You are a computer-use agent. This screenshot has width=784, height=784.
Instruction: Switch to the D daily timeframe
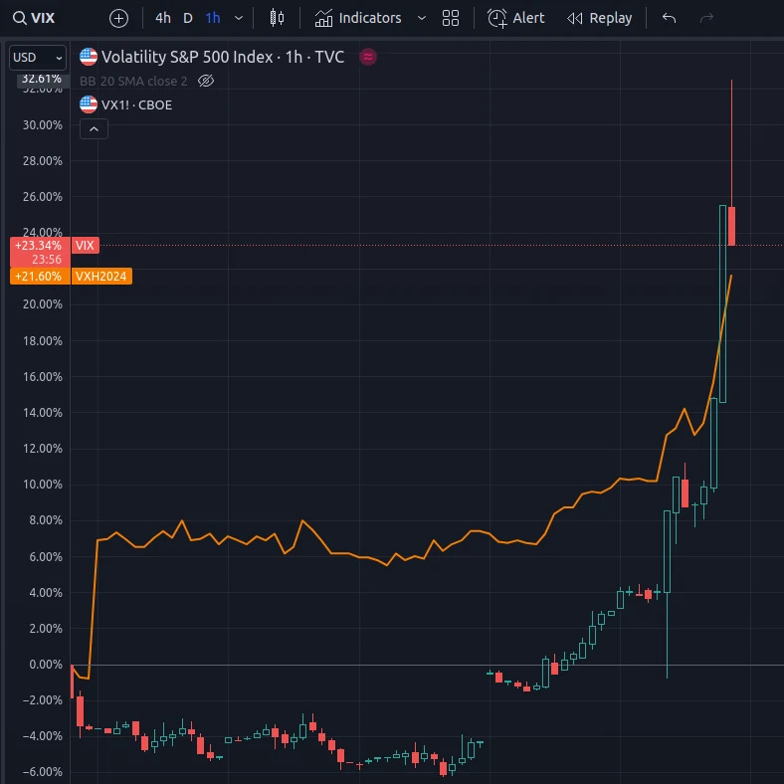coord(188,18)
